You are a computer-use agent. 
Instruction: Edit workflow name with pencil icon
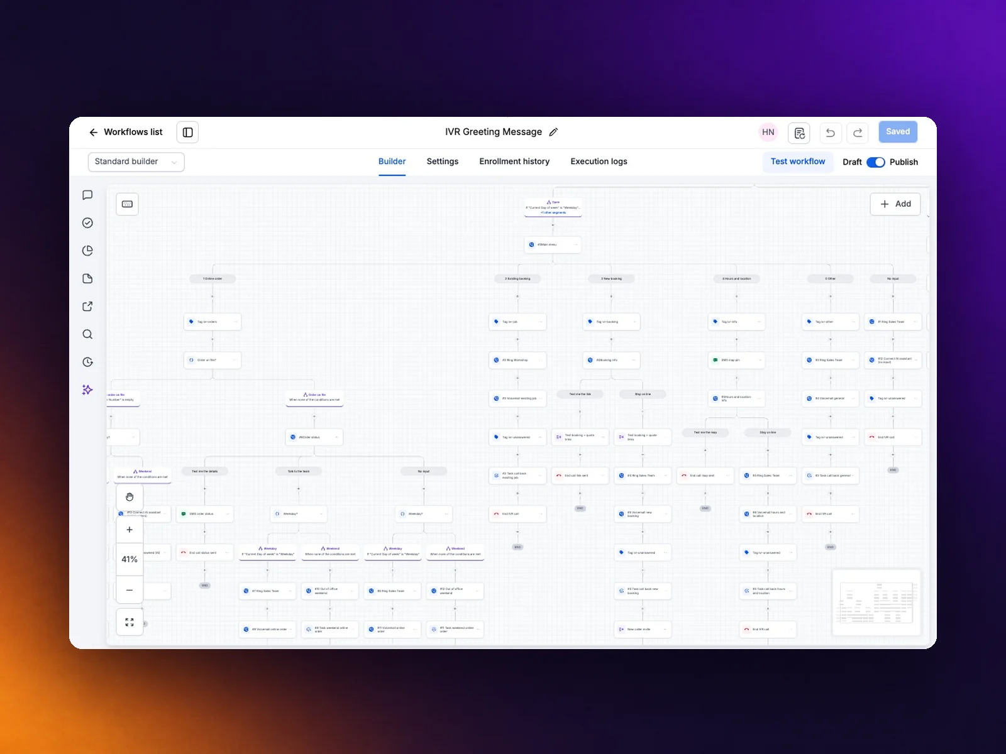(x=553, y=132)
